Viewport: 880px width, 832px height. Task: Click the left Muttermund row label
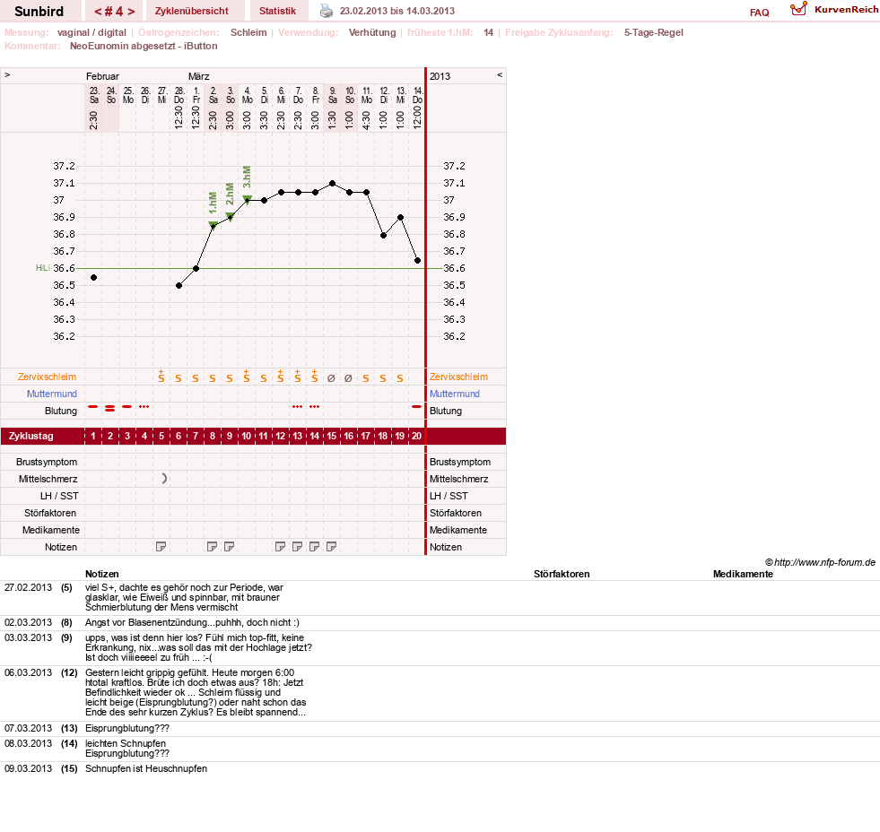[52, 394]
